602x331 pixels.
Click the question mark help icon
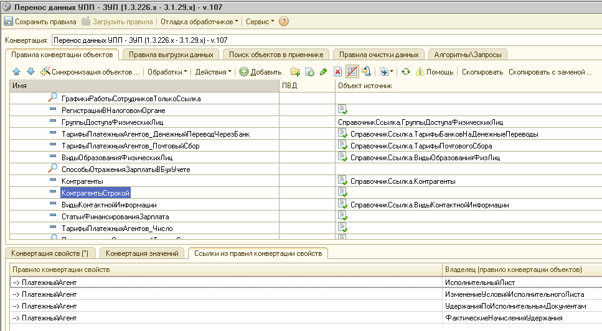coord(284,22)
